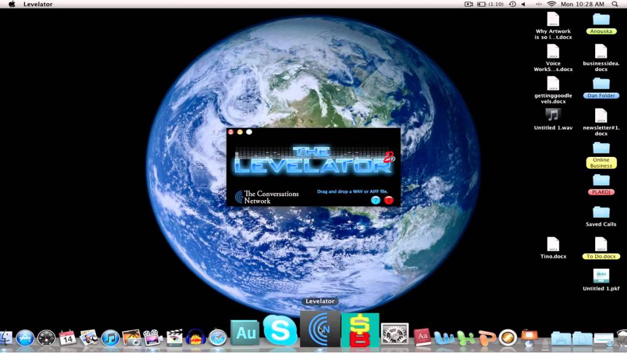Viewport: 627px width, 353px height.
Task: Launch iMovie clapperboard icon in the Dock
Action: 174,338
